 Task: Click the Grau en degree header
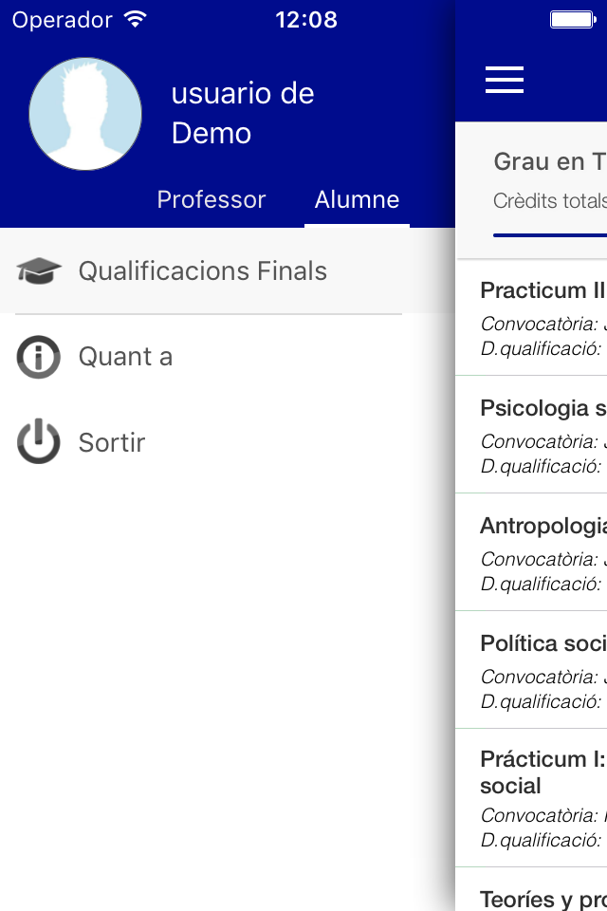click(x=549, y=161)
